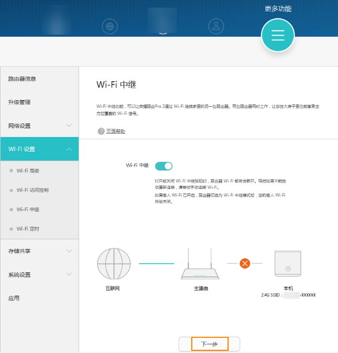Image resolution: width=338 pixels, height=353 pixels.
Task: Turn off the Wi-Fi 中继 switch
Action: [164, 166]
